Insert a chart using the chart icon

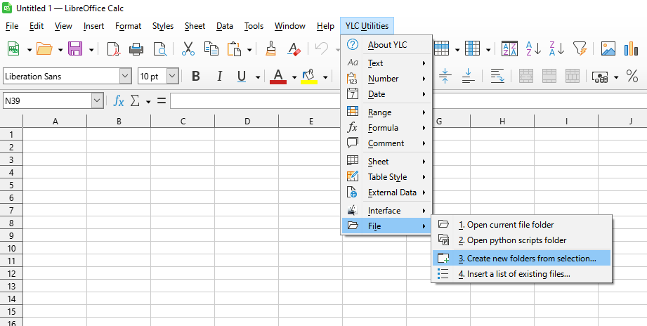pos(632,48)
